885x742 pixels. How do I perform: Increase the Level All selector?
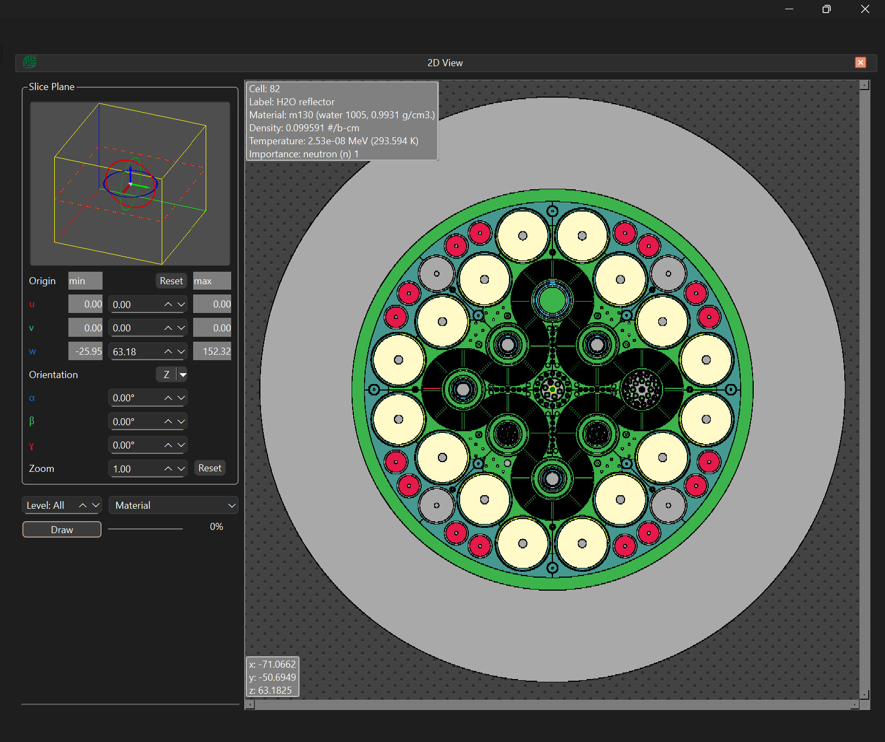[83, 505]
